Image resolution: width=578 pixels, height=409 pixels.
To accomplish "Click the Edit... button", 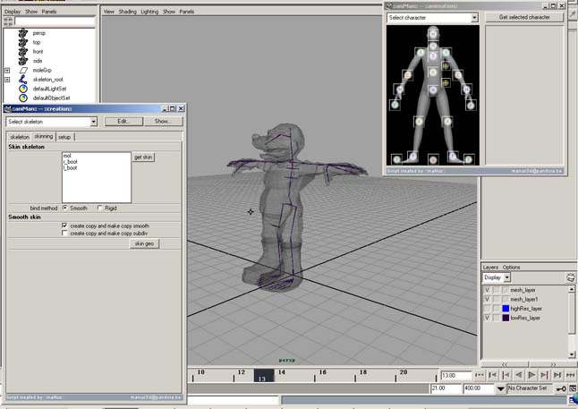I will (x=123, y=122).
